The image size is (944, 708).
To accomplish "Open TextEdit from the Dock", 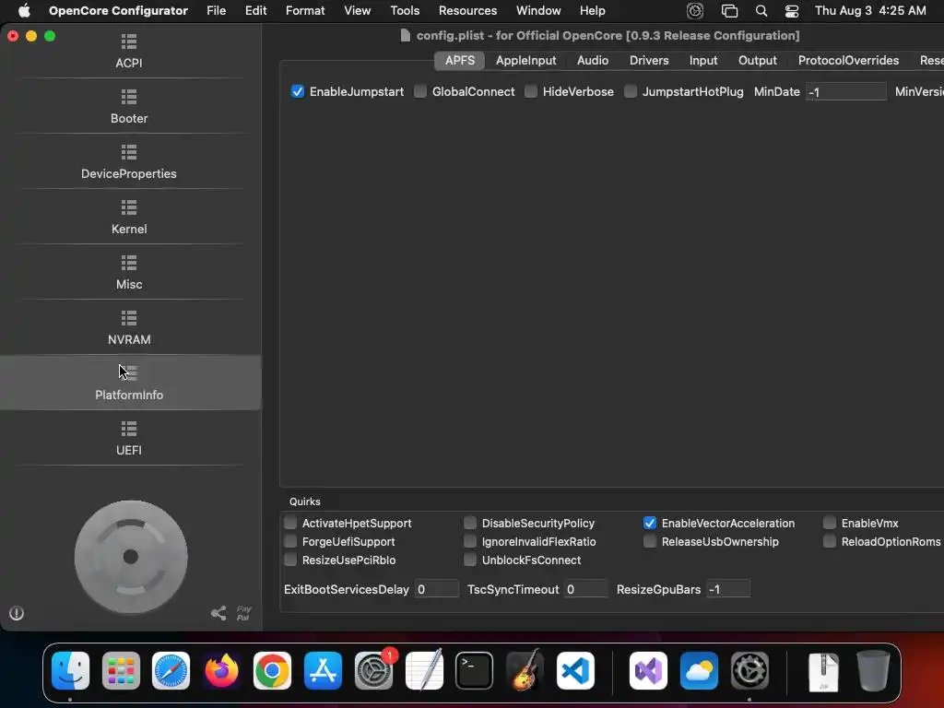I will click(x=424, y=670).
